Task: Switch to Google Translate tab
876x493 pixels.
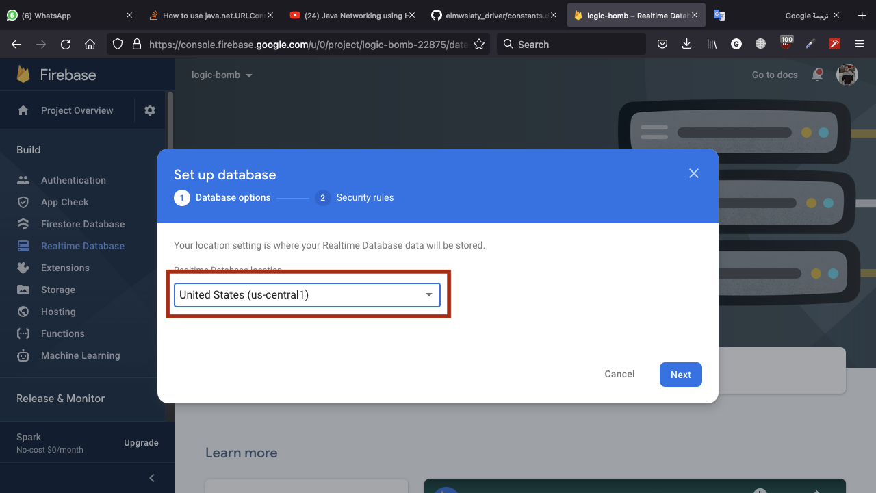Action: coord(775,16)
